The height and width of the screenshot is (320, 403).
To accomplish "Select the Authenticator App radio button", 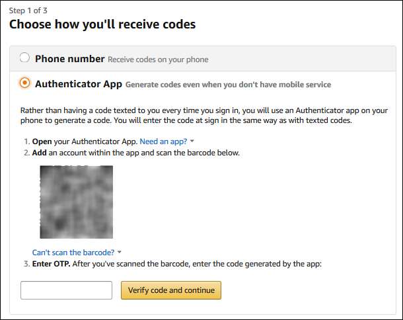I will [x=25, y=83].
